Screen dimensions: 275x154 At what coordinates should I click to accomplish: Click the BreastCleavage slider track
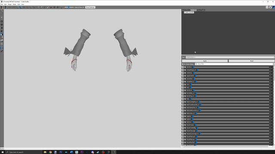[x=233, y=131]
